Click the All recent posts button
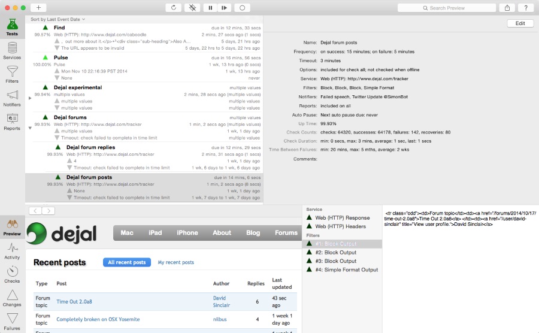 (x=127, y=262)
